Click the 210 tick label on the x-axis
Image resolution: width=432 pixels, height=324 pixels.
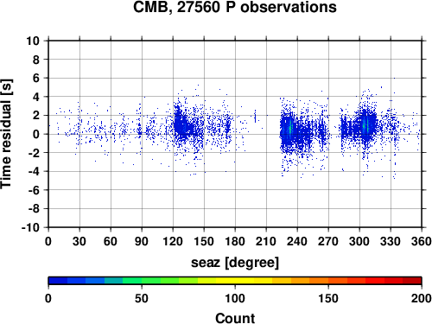266,241
